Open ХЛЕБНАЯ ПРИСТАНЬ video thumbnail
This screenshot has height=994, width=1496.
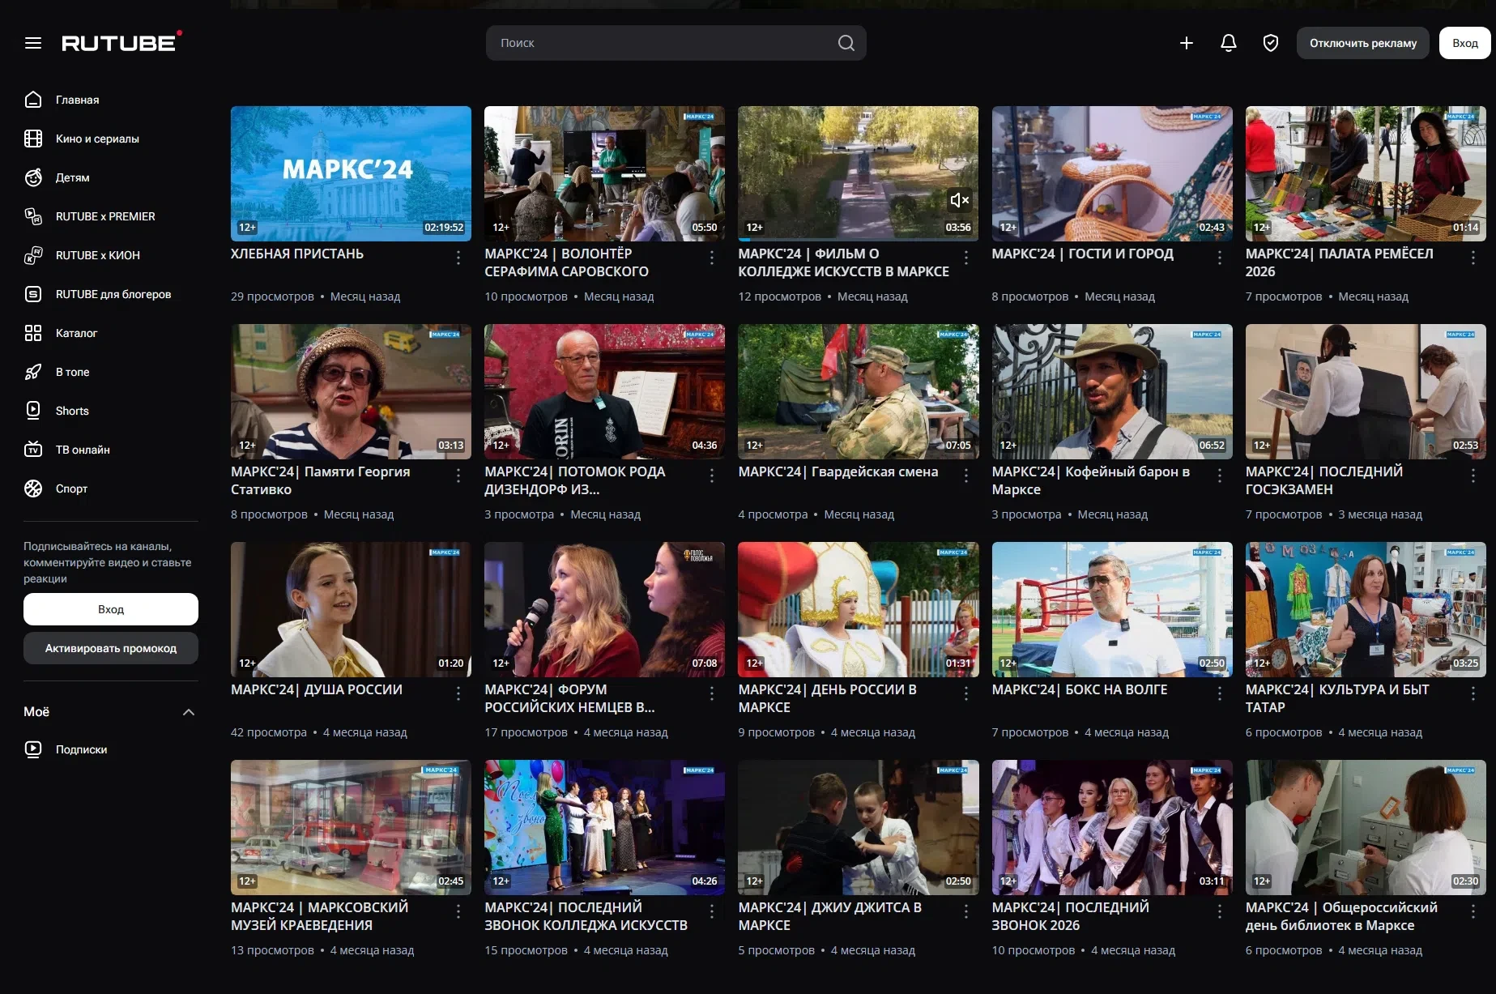coord(351,173)
